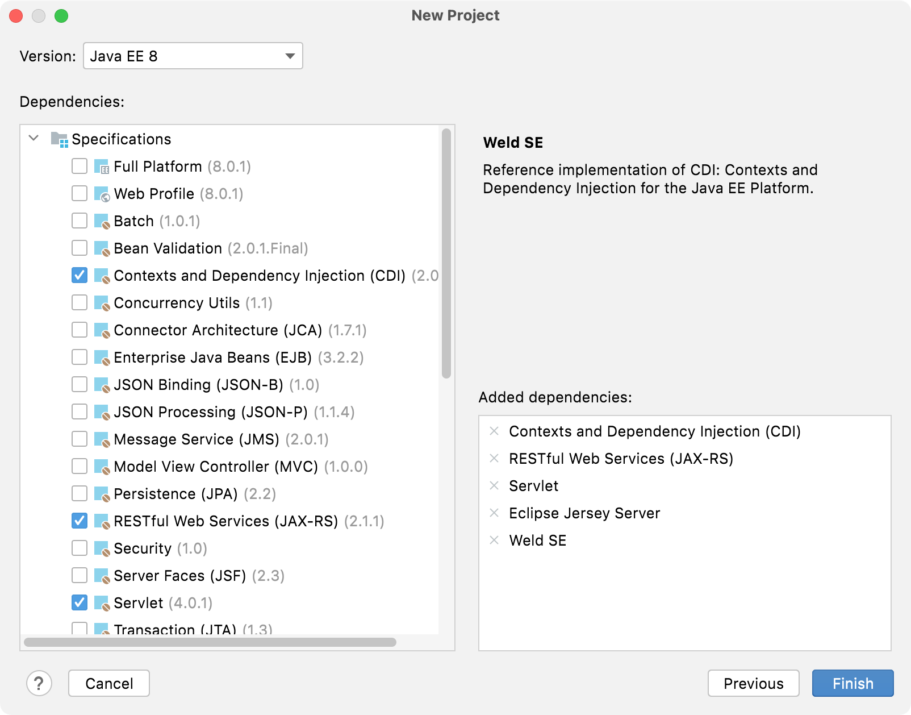The width and height of the screenshot is (911, 715).
Task: Click the JSON Binding library icon
Action: 101,385
